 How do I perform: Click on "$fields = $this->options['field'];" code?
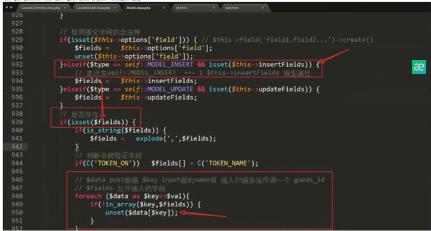coord(143,48)
